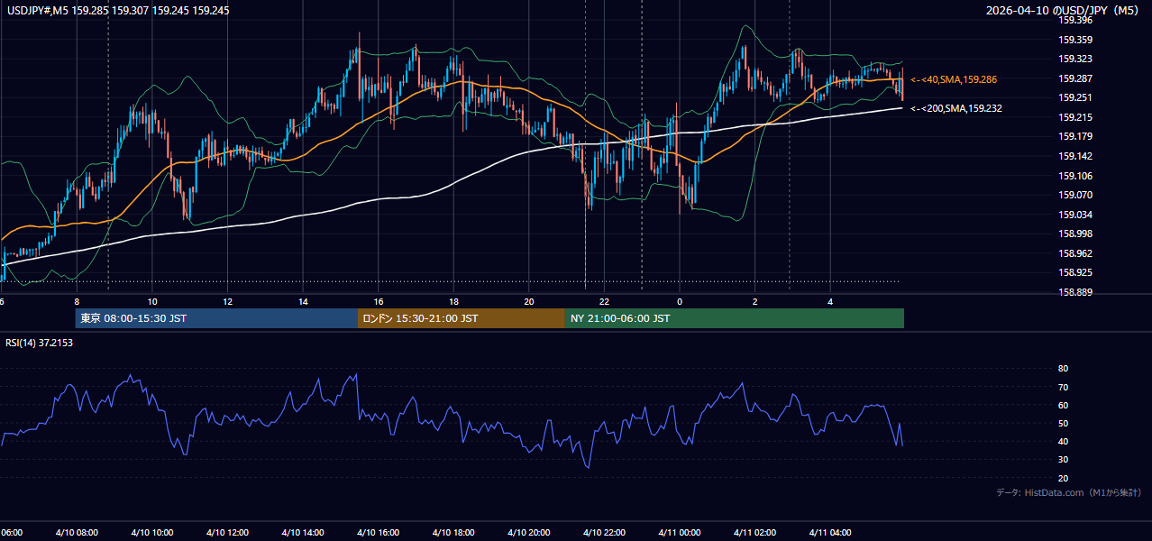This screenshot has height=541, width=1152.
Task: Select the 200 SMA label showing 159.232
Action: pos(956,108)
